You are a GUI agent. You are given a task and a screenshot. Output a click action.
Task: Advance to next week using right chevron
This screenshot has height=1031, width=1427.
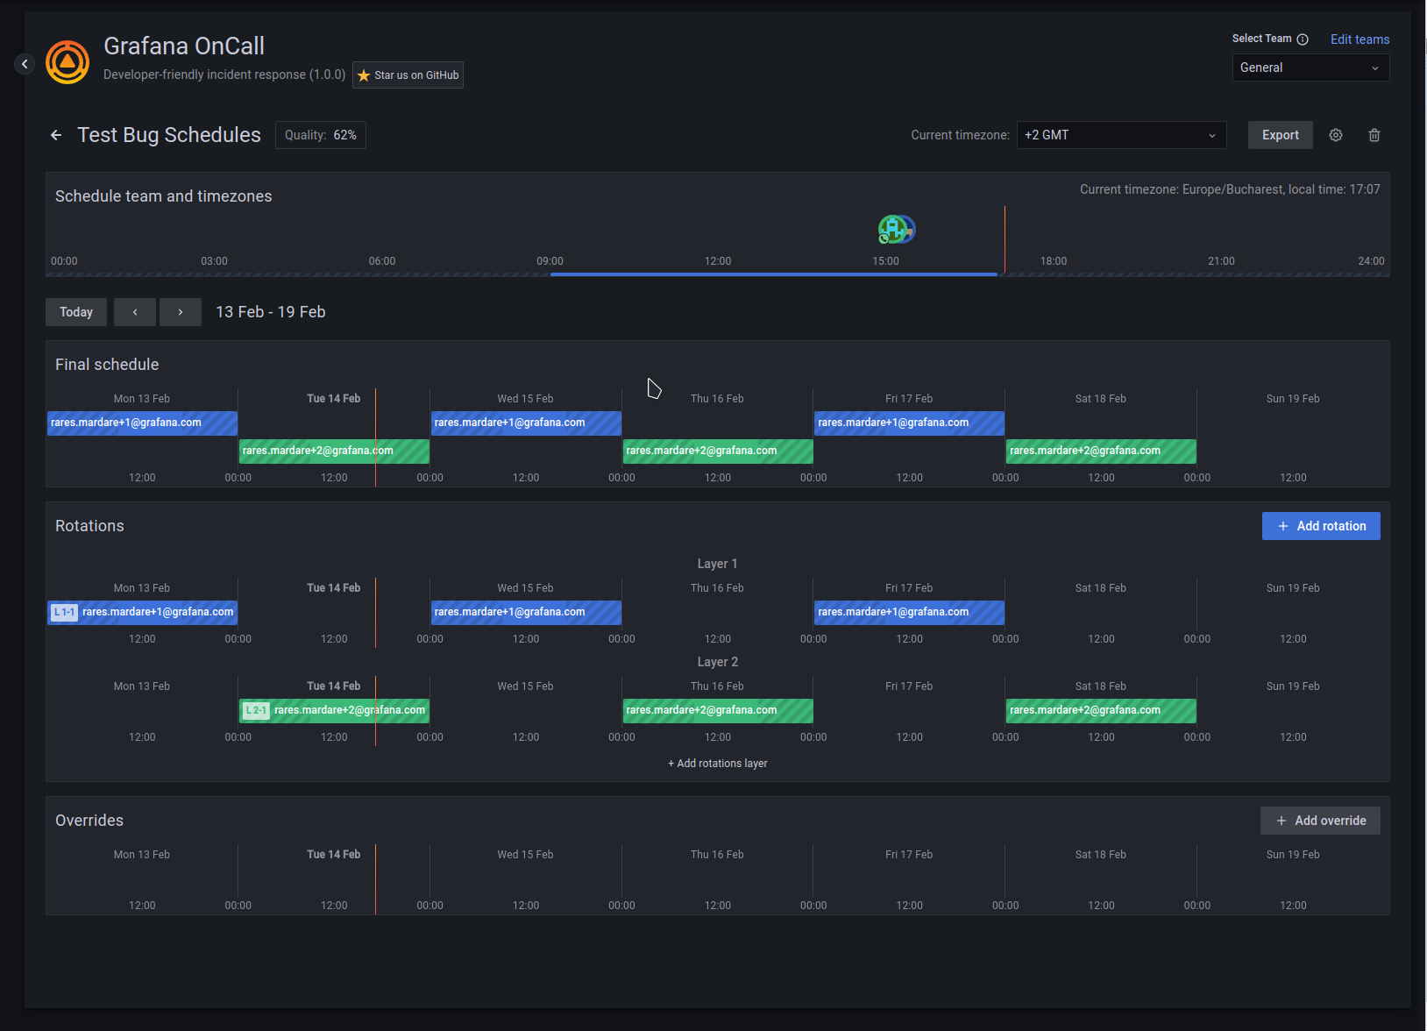click(181, 312)
